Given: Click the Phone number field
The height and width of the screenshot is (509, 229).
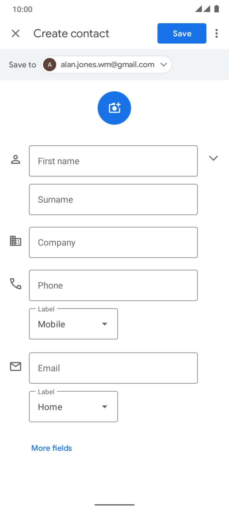Looking at the screenshot, I should [113, 285].
